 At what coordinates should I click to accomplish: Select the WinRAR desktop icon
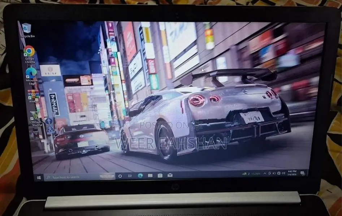click(x=33, y=96)
